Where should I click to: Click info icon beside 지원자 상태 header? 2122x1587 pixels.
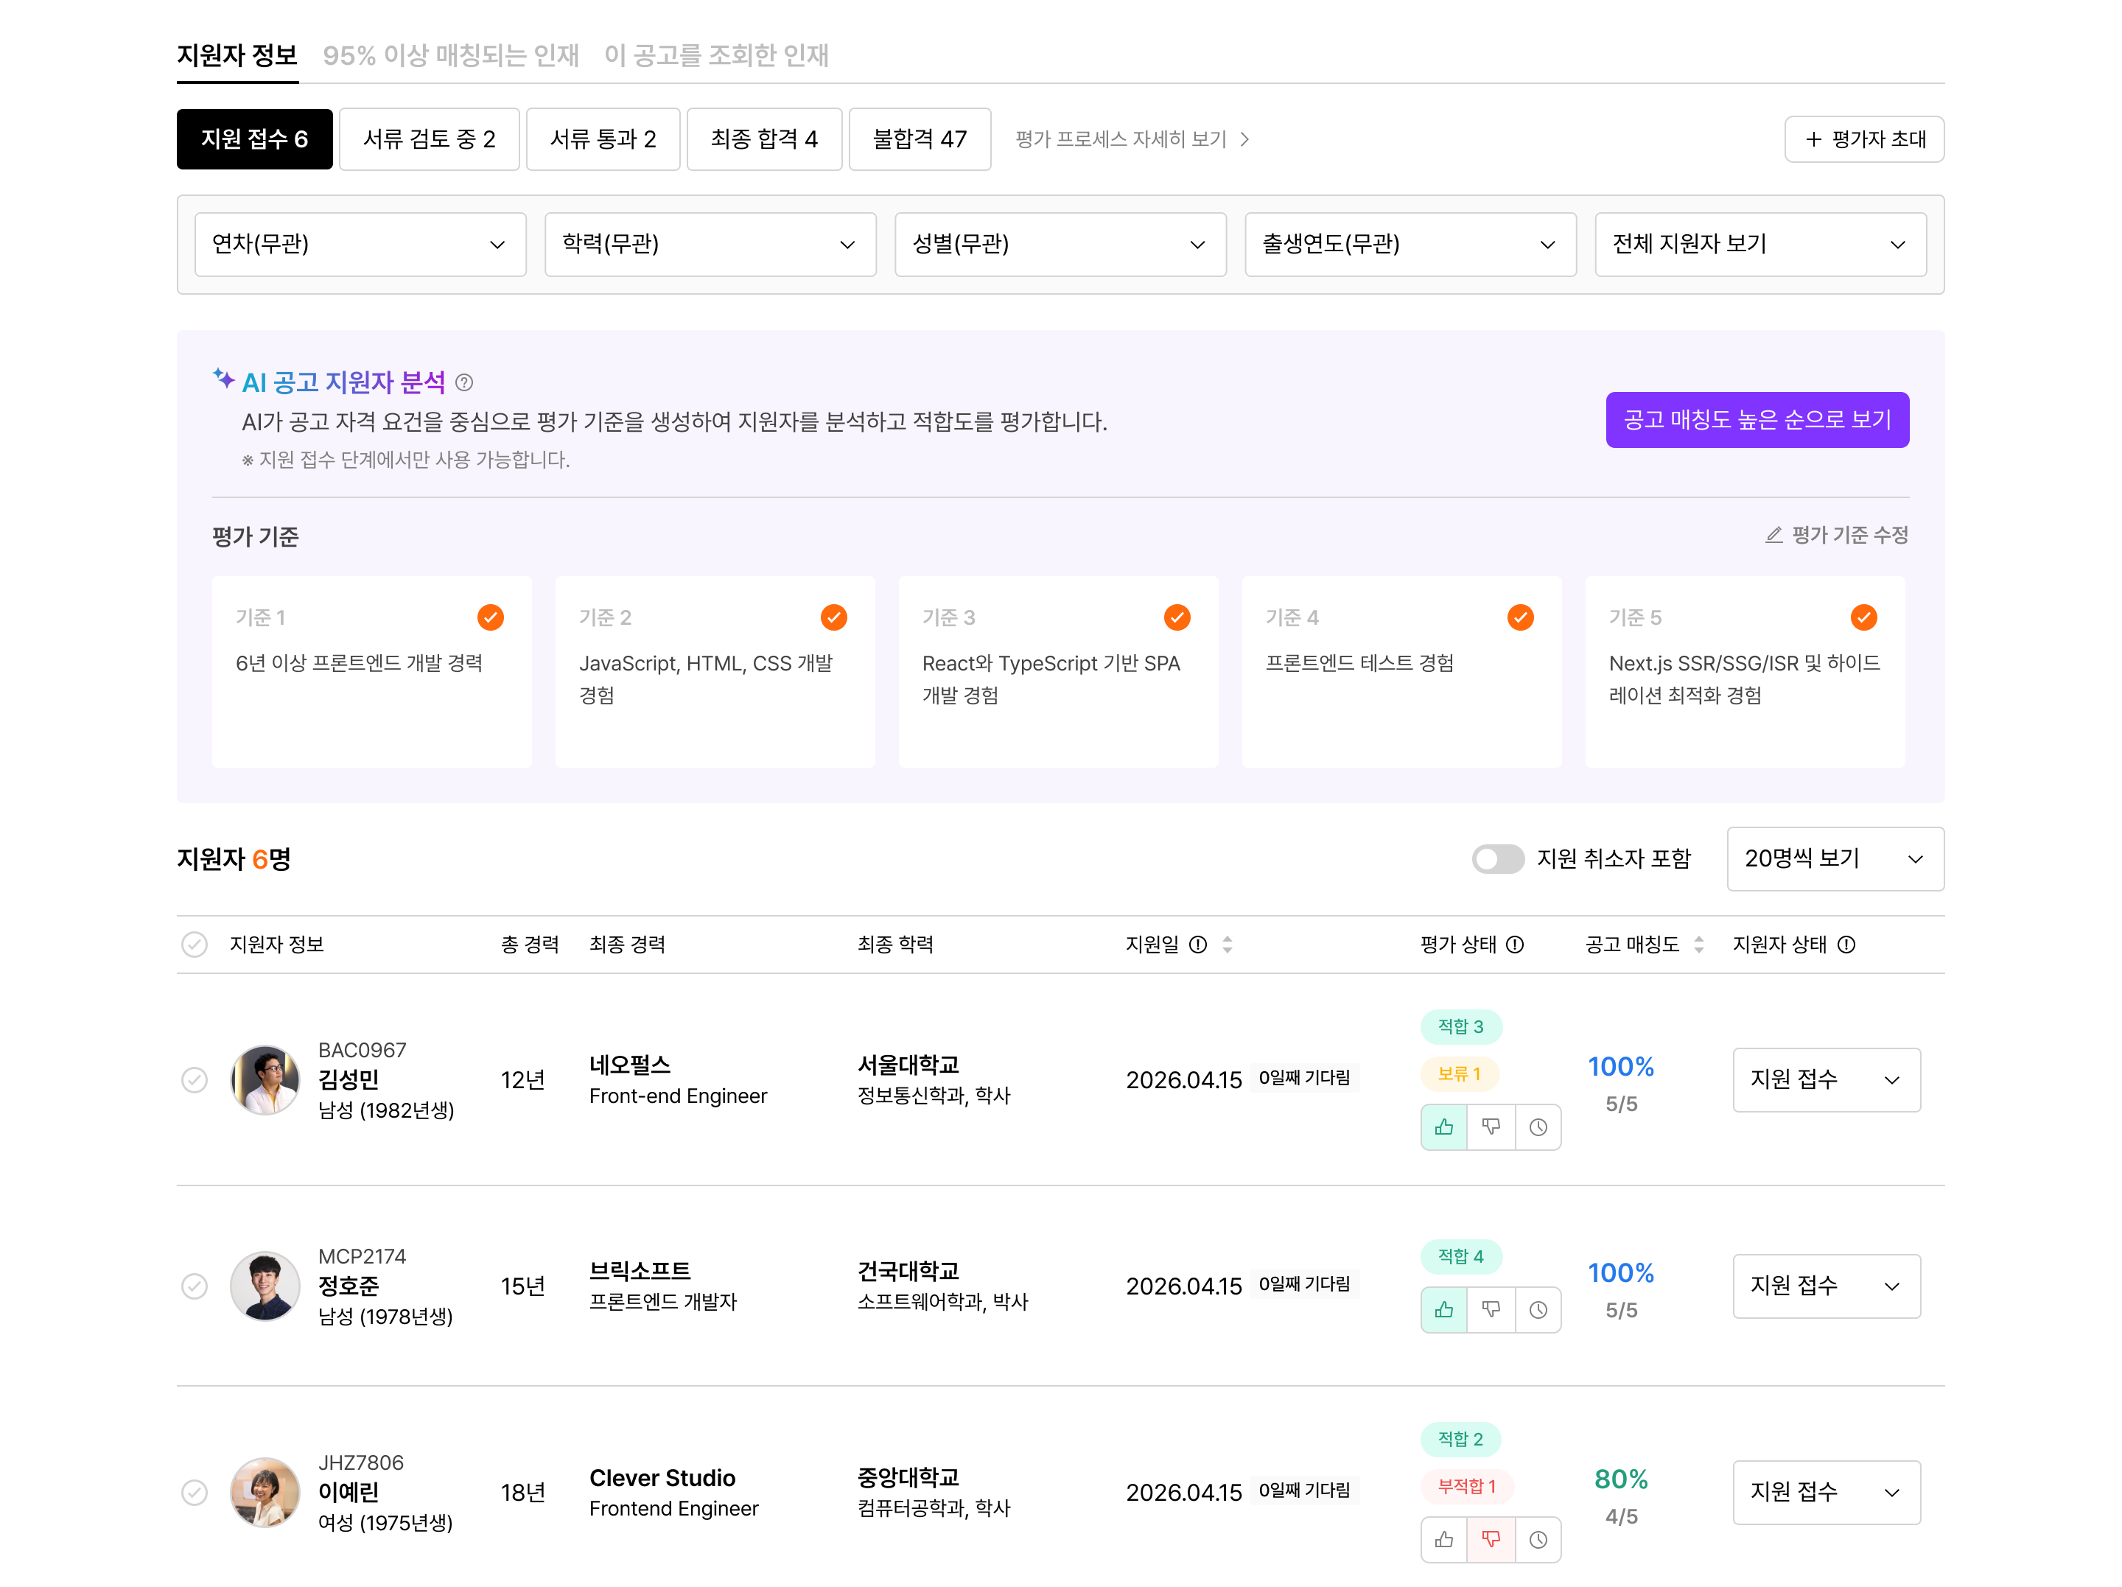point(1846,945)
